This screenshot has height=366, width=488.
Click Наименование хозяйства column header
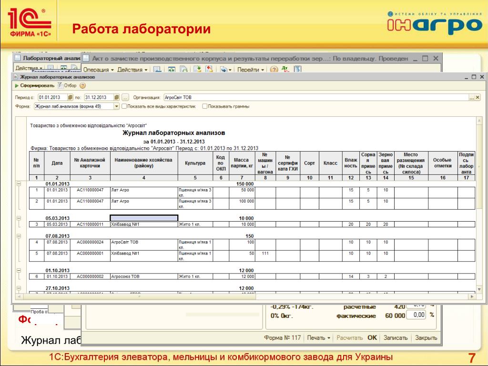(144, 163)
